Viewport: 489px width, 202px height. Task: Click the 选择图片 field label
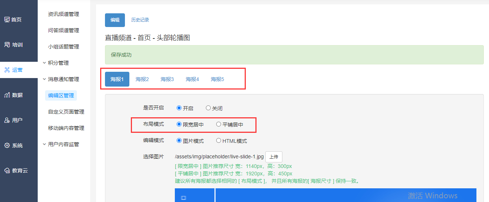click(x=153, y=156)
